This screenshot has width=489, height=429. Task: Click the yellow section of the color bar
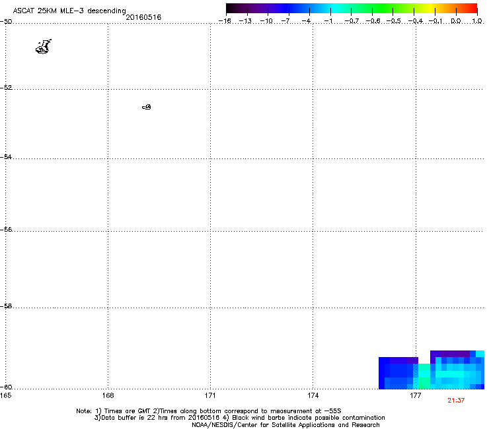coord(430,8)
